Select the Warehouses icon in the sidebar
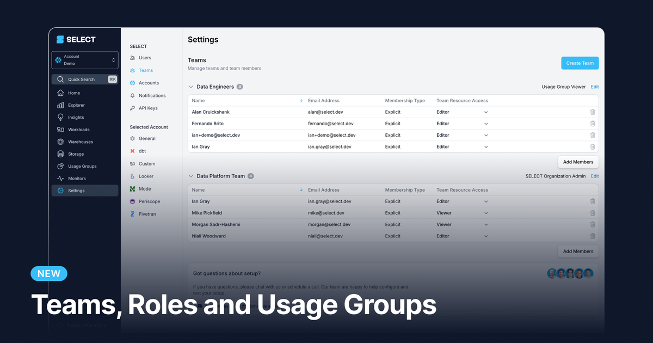This screenshot has width=653, height=343. coord(60,142)
